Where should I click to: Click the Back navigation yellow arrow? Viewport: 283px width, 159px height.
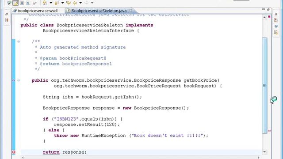(x=75, y=3)
